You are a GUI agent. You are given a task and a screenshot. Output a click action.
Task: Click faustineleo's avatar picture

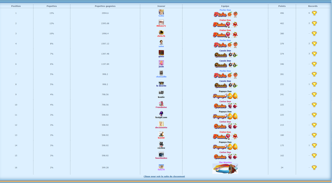pos(161,154)
